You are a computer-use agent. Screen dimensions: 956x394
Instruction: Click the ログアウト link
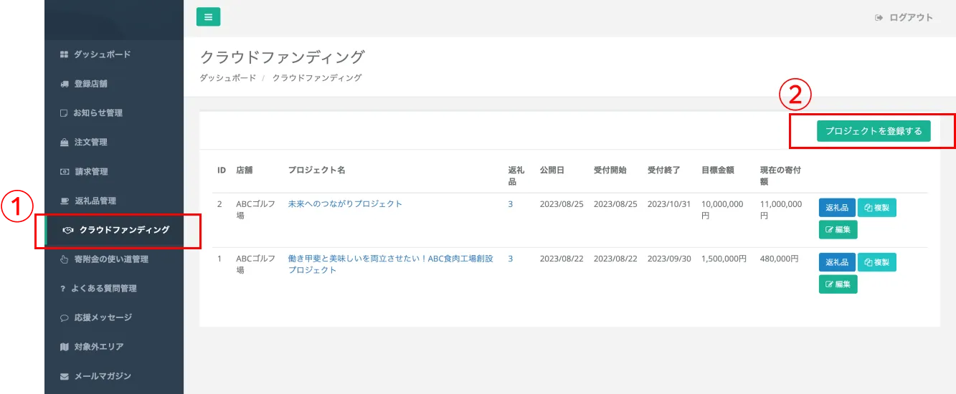pyautogui.click(x=904, y=18)
